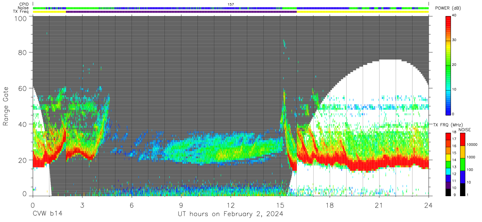Click the 21 tick on UT hours axis
The image size is (482, 222).
click(379, 205)
